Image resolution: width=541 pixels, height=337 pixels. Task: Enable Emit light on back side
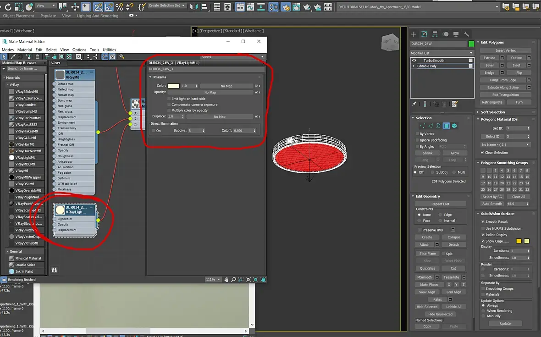(x=169, y=99)
